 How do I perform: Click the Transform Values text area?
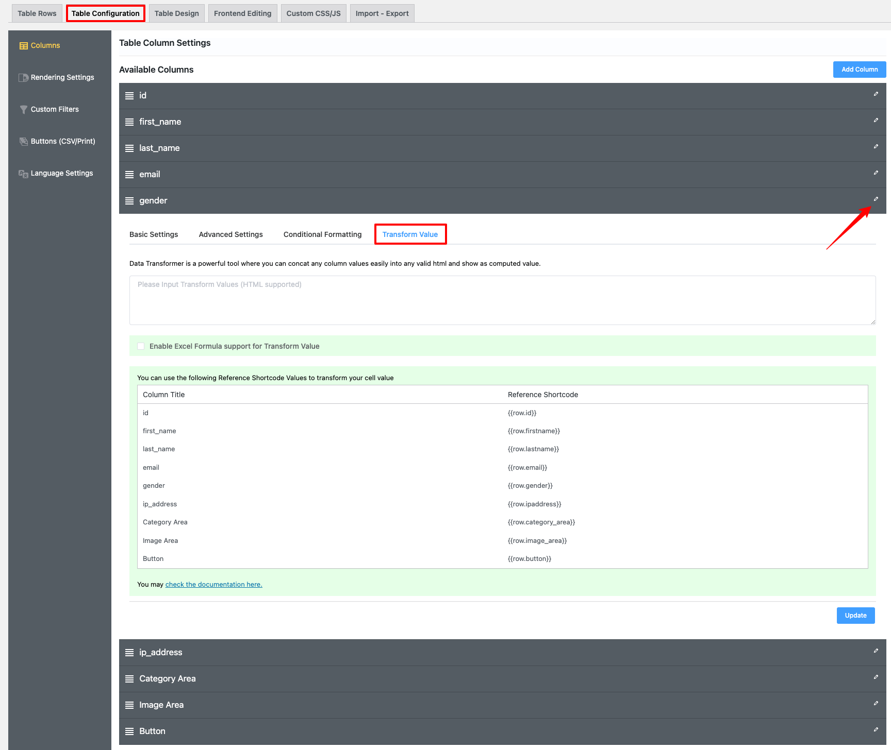[503, 300]
